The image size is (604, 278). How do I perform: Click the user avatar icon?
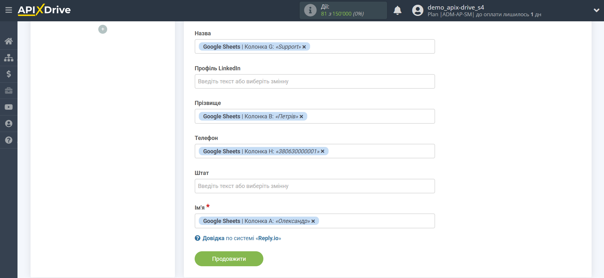(418, 10)
